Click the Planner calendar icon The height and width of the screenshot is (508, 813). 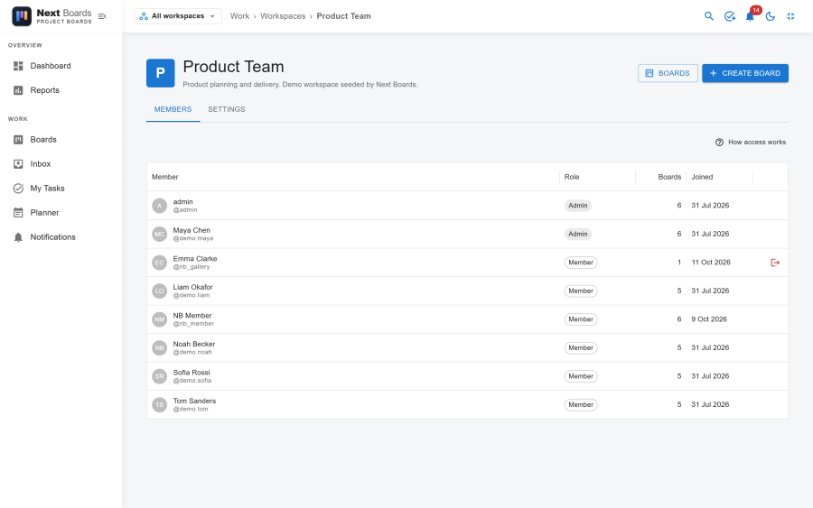tap(18, 212)
